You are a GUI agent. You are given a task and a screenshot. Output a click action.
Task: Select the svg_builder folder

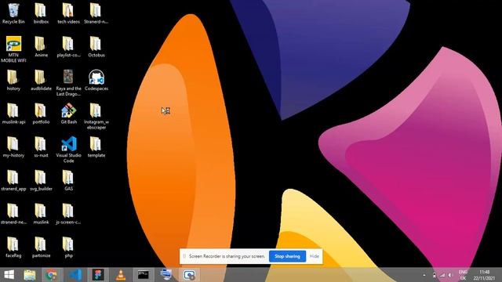click(x=41, y=181)
